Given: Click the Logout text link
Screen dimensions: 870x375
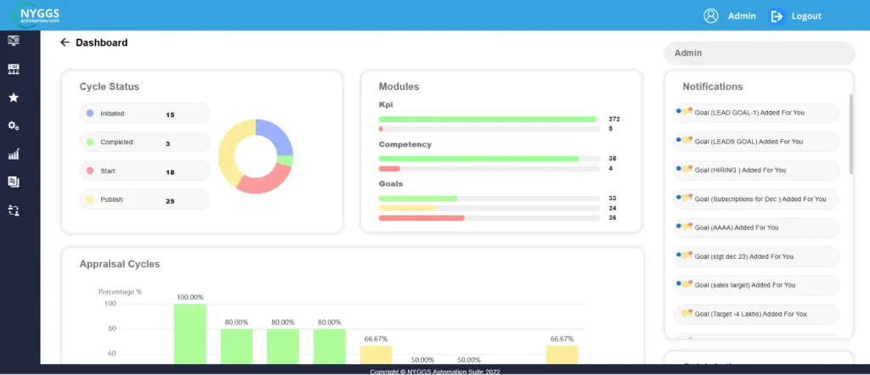Looking at the screenshot, I should tap(806, 16).
